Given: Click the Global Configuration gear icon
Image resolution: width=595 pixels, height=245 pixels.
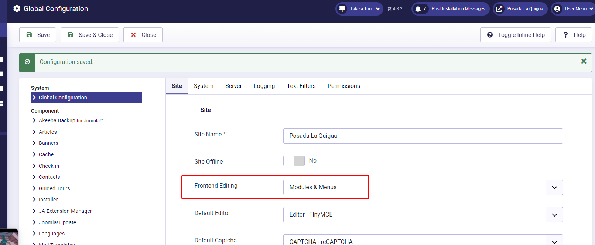Looking at the screenshot, I should click(17, 8).
